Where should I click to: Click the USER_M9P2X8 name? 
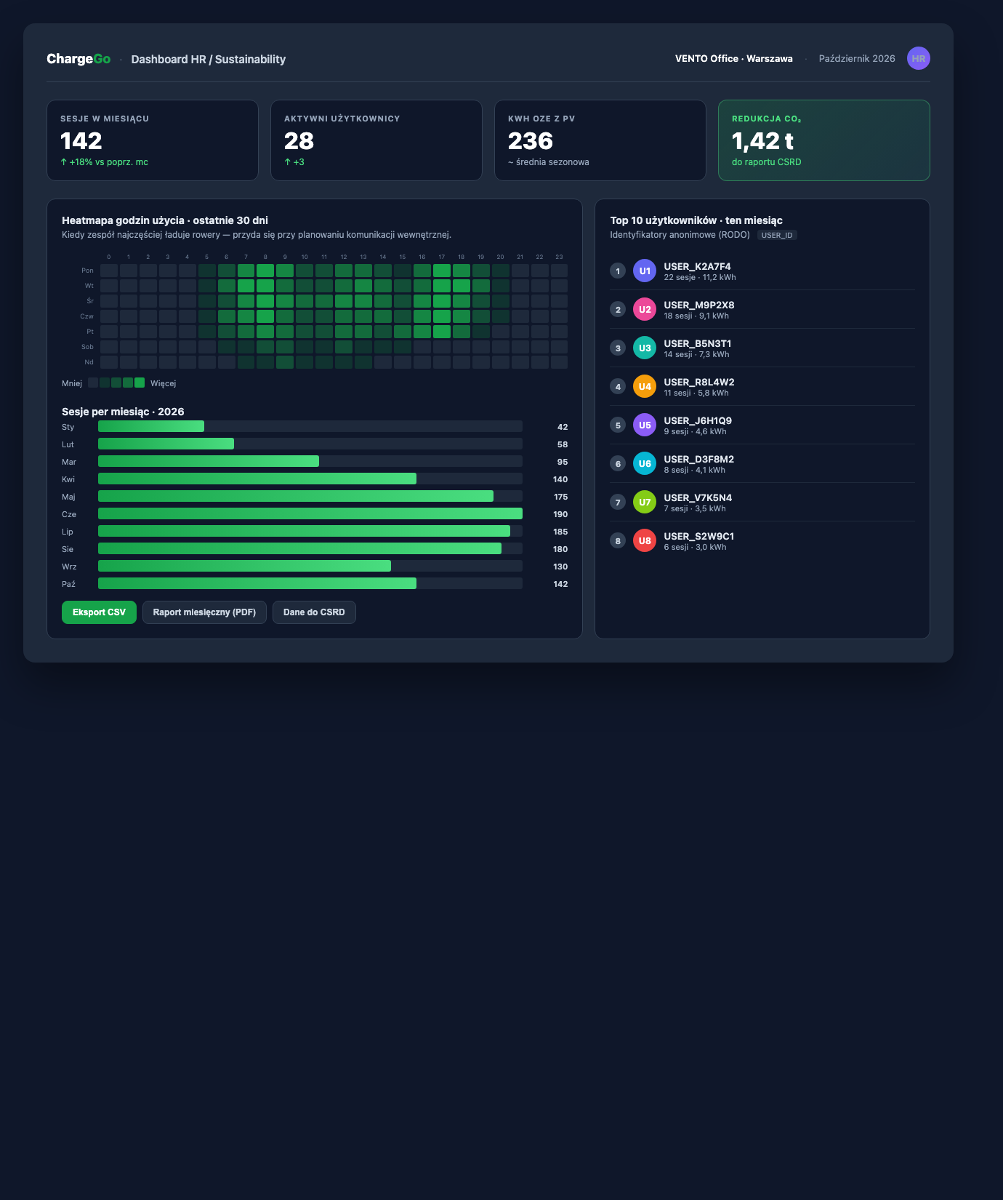[699, 305]
